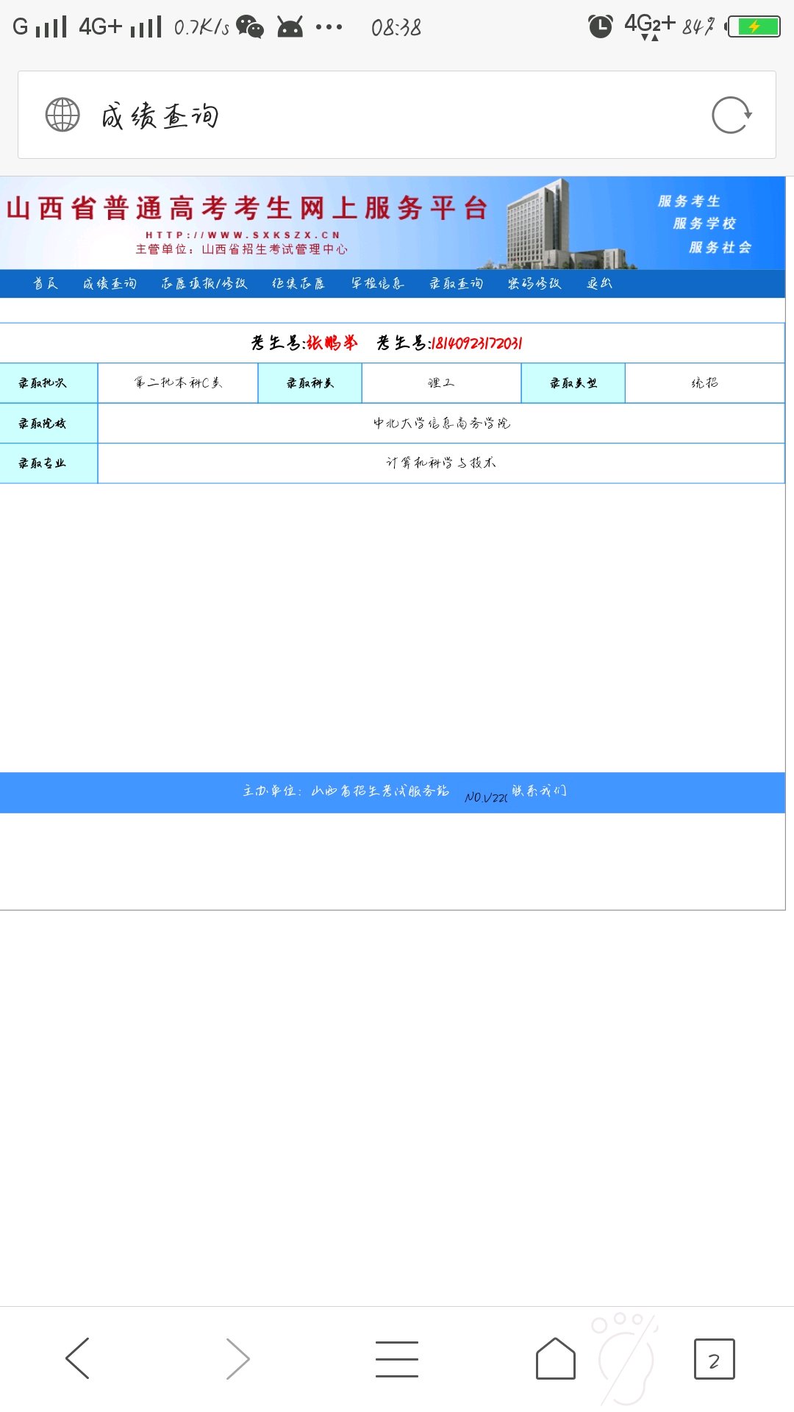The image size is (794, 1412).
Task: Click the 录取专业 row label
Action: [49, 463]
